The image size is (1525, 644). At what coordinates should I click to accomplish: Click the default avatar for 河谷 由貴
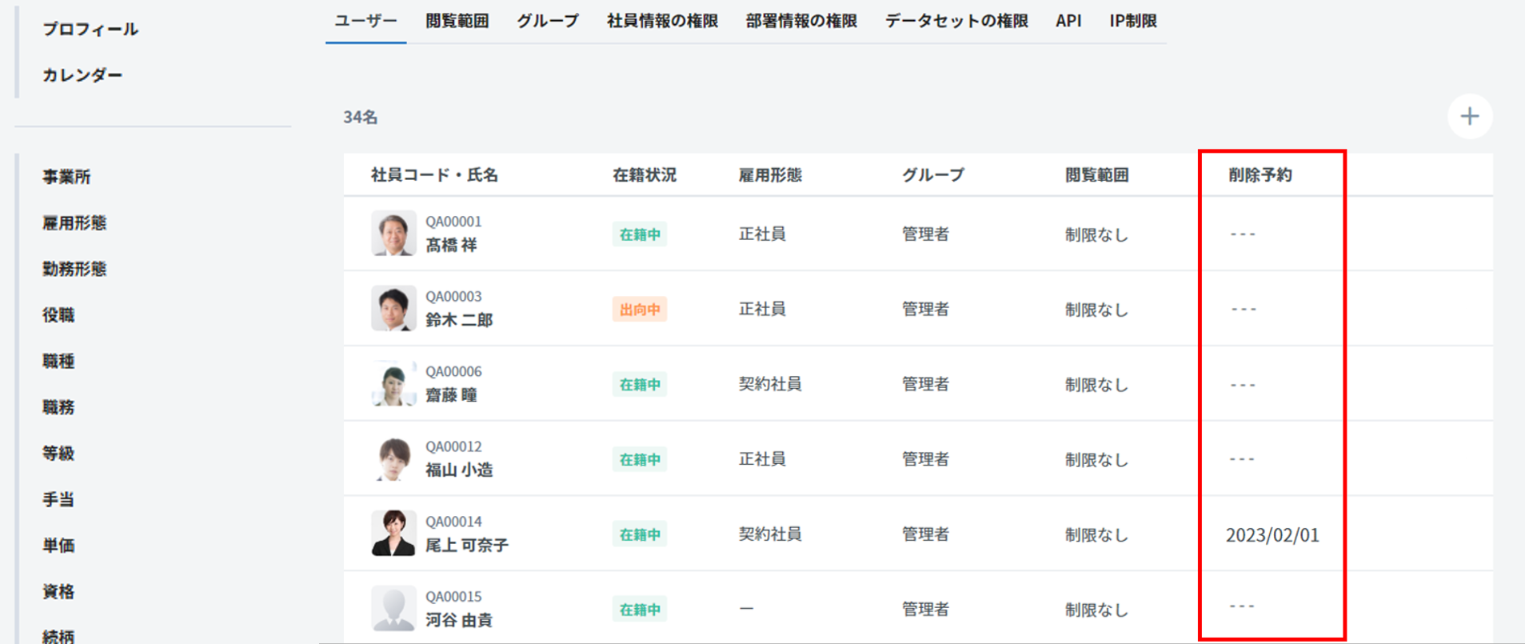point(393,608)
